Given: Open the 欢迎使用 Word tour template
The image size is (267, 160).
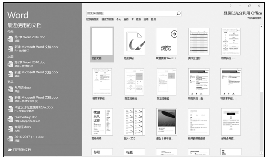Looking at the screenshot, I should pos(166,44).
